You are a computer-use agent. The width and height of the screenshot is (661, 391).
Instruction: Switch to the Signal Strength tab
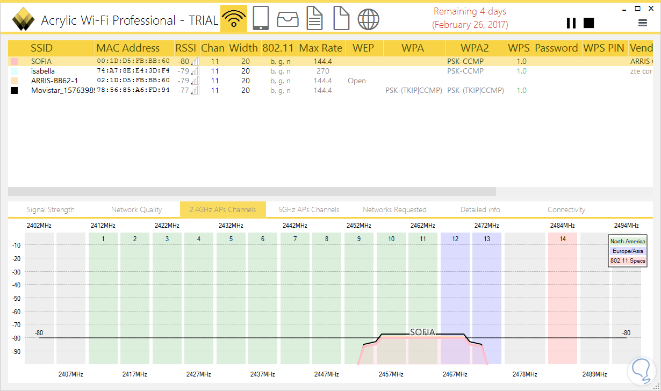pyautogui.click(x=51, y=209)
